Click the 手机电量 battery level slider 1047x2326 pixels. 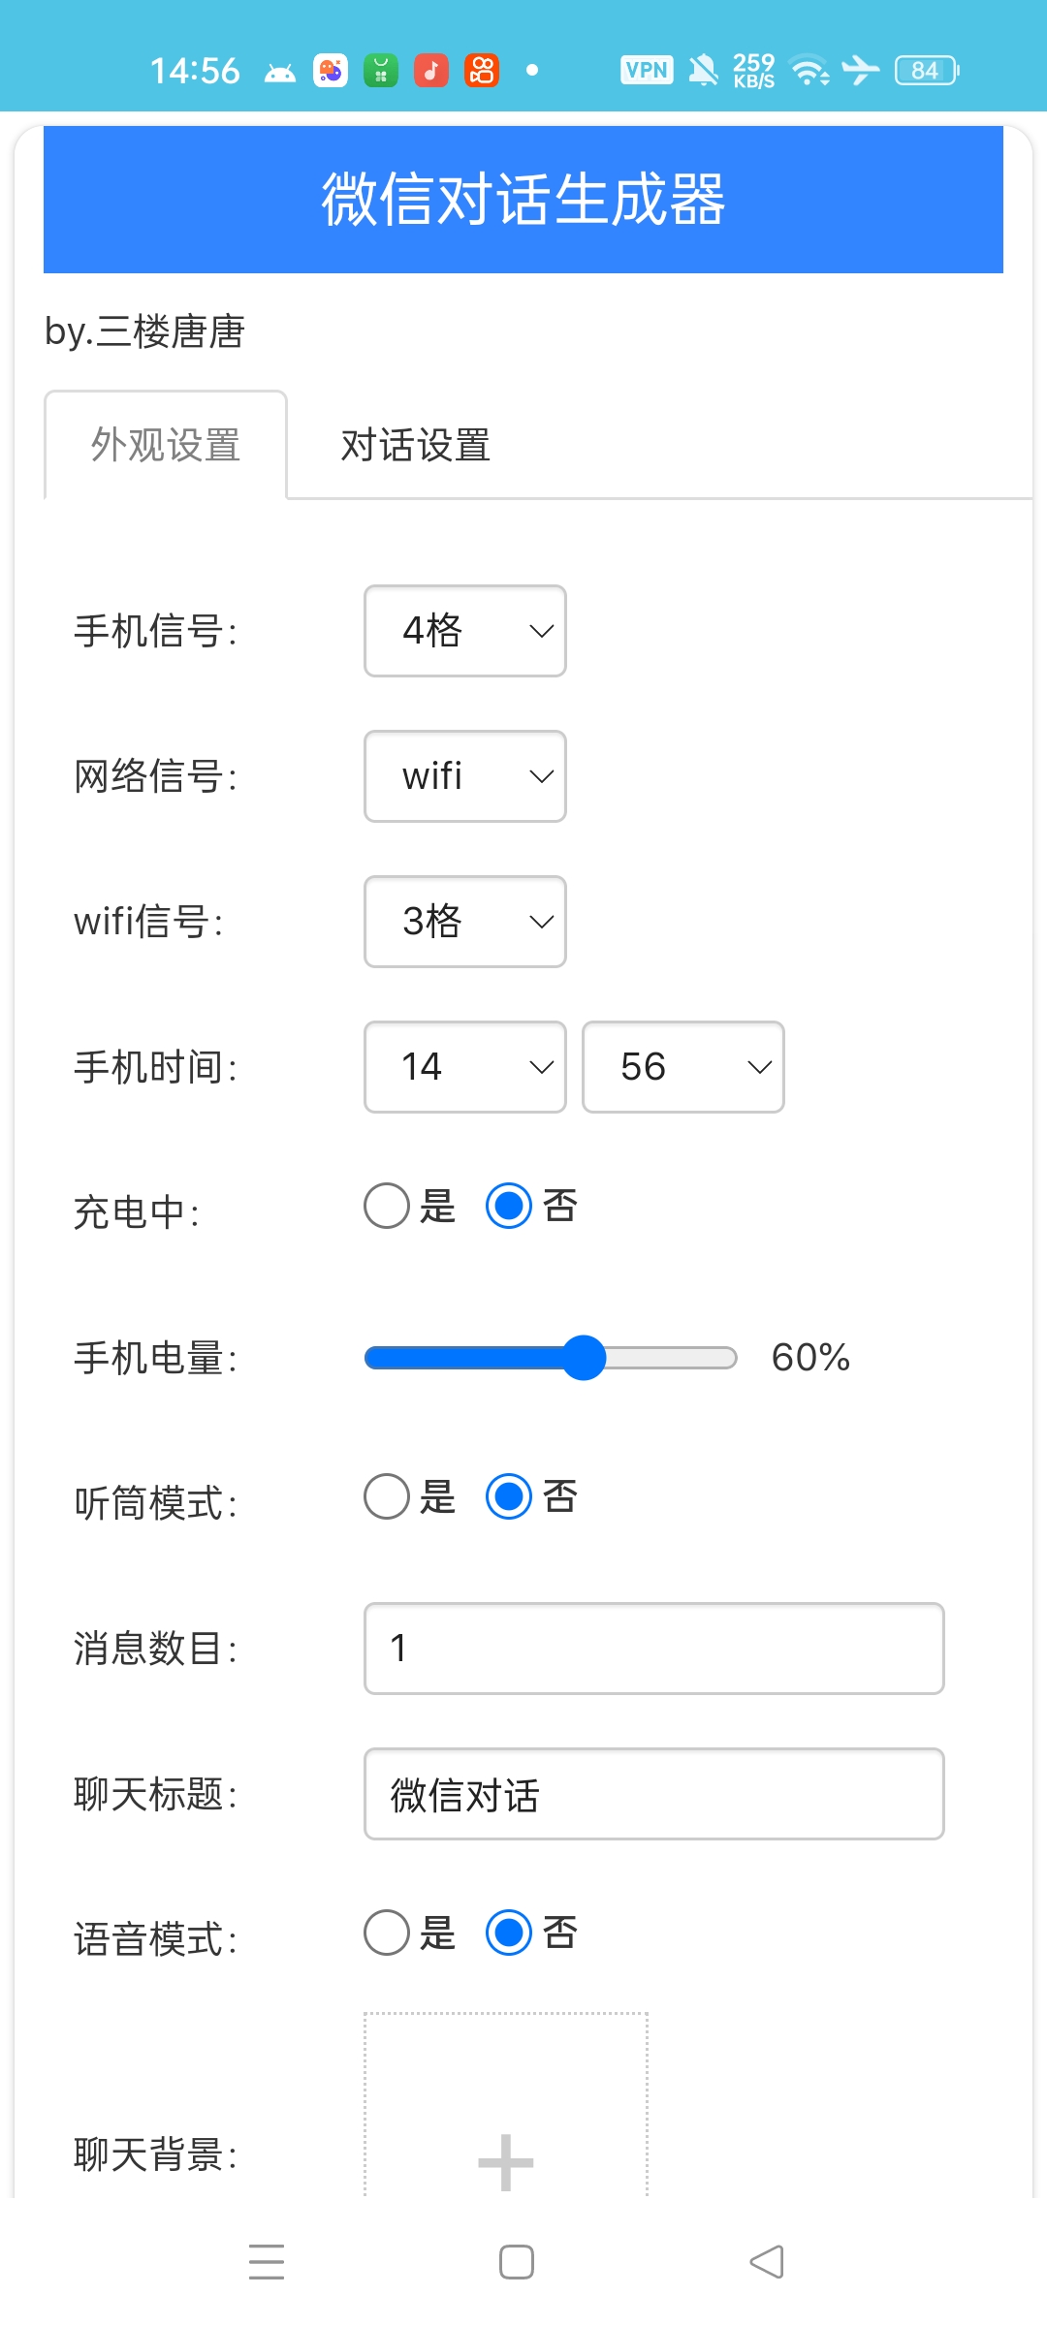[x=551, y=1358]
